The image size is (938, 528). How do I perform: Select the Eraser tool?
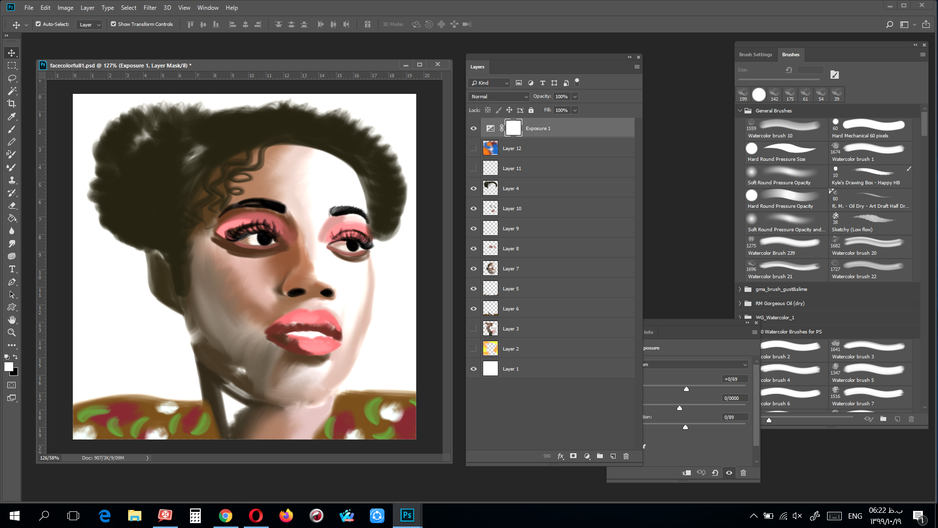(12, 205)
